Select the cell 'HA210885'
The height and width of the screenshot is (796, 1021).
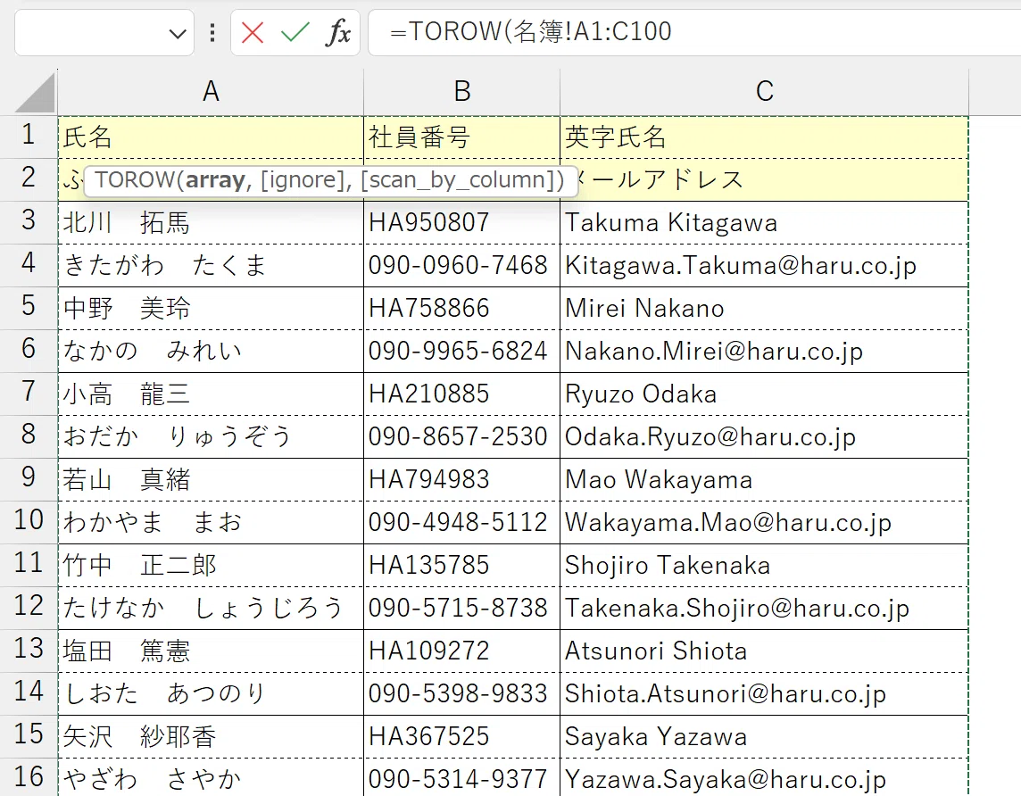click(x=461, y=394)
